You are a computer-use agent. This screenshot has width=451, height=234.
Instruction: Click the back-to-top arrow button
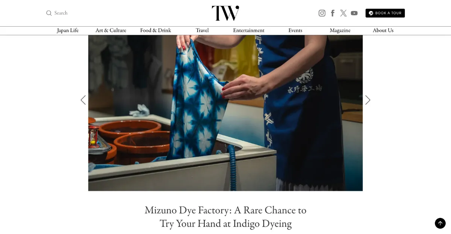click(x=440, y=223)
